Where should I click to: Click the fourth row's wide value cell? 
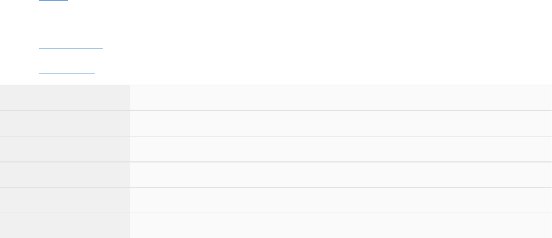(341, 175)
